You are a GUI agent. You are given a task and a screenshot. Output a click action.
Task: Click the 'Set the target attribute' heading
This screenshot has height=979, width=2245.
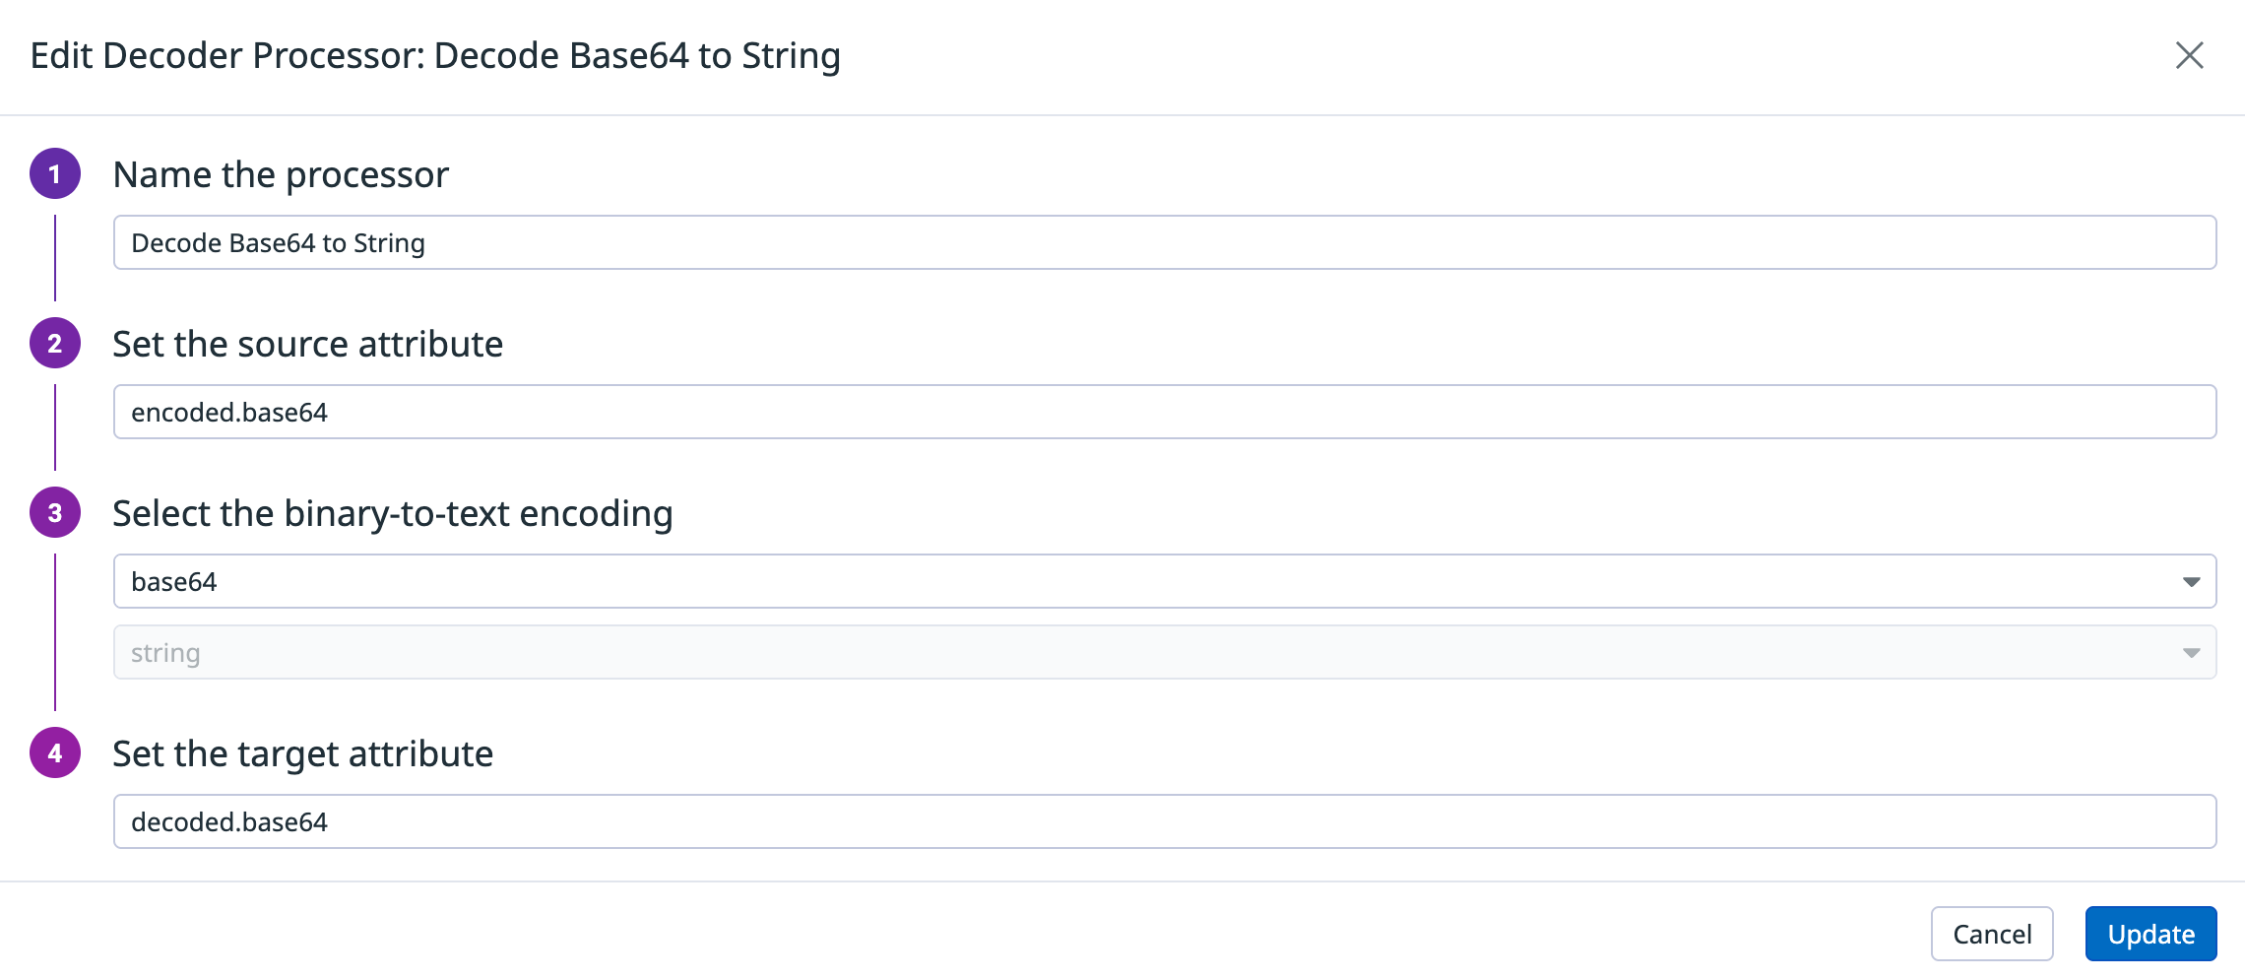(302, 753)
